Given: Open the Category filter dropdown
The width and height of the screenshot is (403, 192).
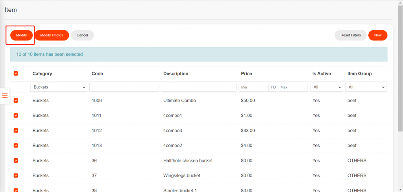Looking at the screenshot, I should (59, 87).
